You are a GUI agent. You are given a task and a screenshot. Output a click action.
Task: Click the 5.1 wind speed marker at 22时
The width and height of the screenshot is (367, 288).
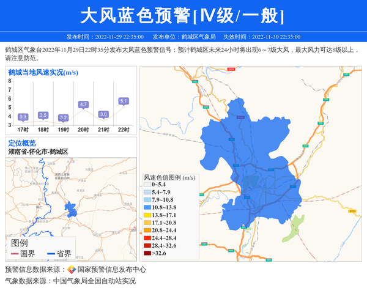[x=124, y=101]
